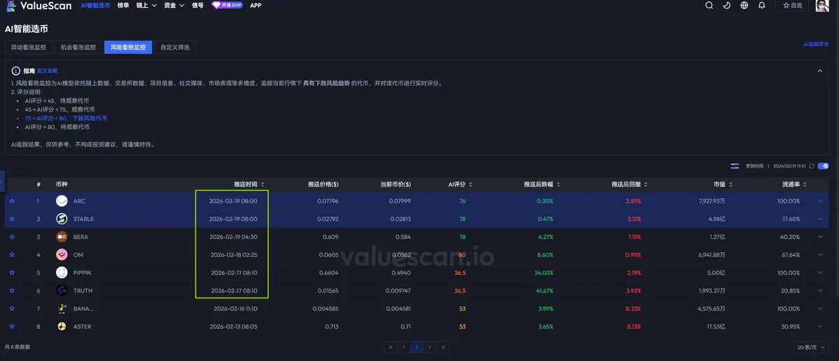
Task: Favorite BANA... with star icon
Action: 13,309
